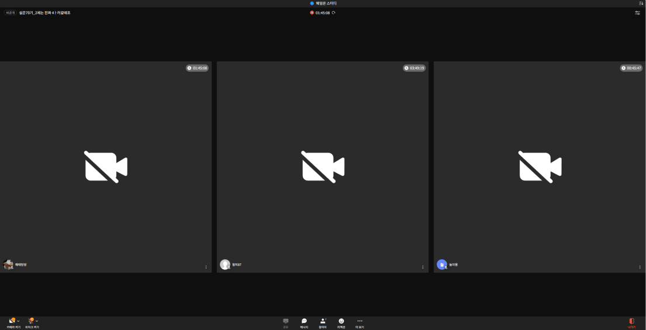The height and width of the screenshot is (330, 646).
Task: Open the more (더 보기) menu
Action: (360, 323)
